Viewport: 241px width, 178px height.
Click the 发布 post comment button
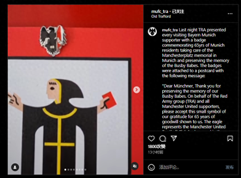coord(229,167)
